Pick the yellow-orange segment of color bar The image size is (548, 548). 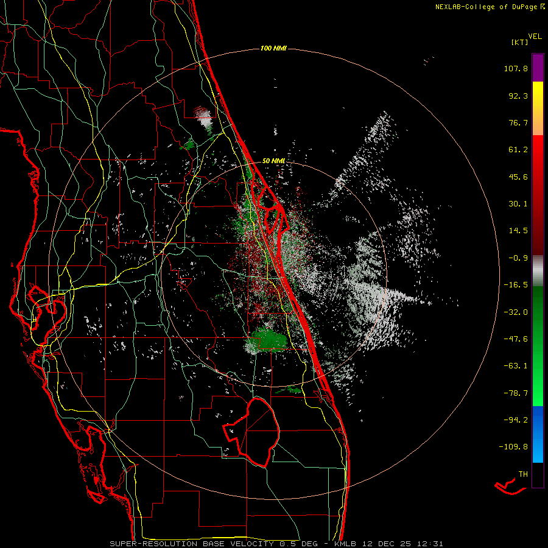(538, 108)
